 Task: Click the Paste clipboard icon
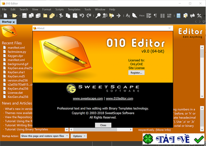(75, 16)
